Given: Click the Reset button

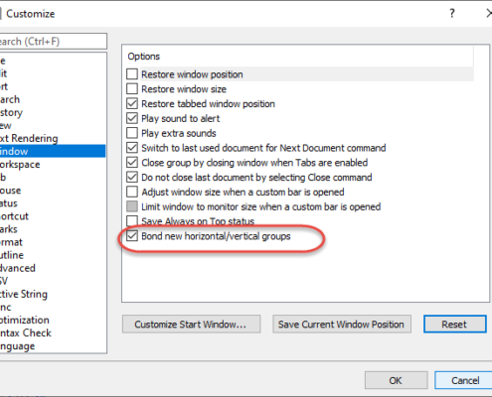Looking at the screenshot, I should point(454,325).
